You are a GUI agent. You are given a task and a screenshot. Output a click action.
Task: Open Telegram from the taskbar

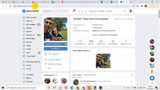coord(89,88)
